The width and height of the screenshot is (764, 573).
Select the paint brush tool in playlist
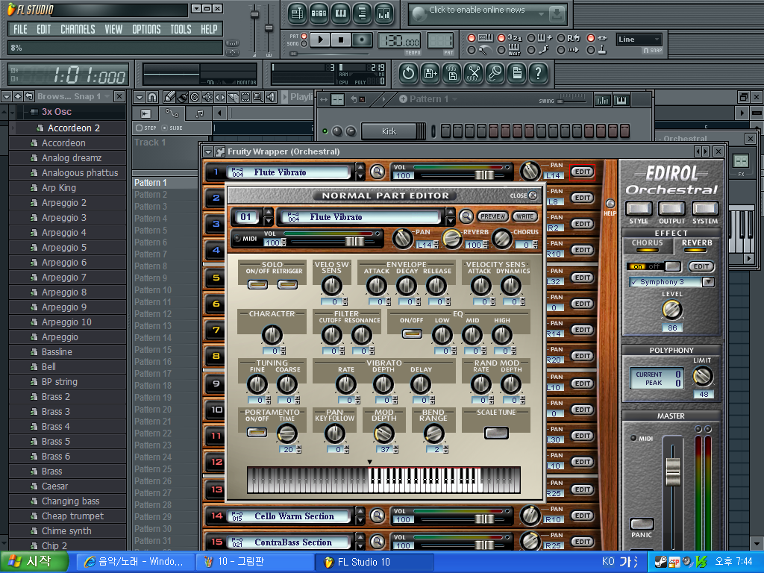182,97
